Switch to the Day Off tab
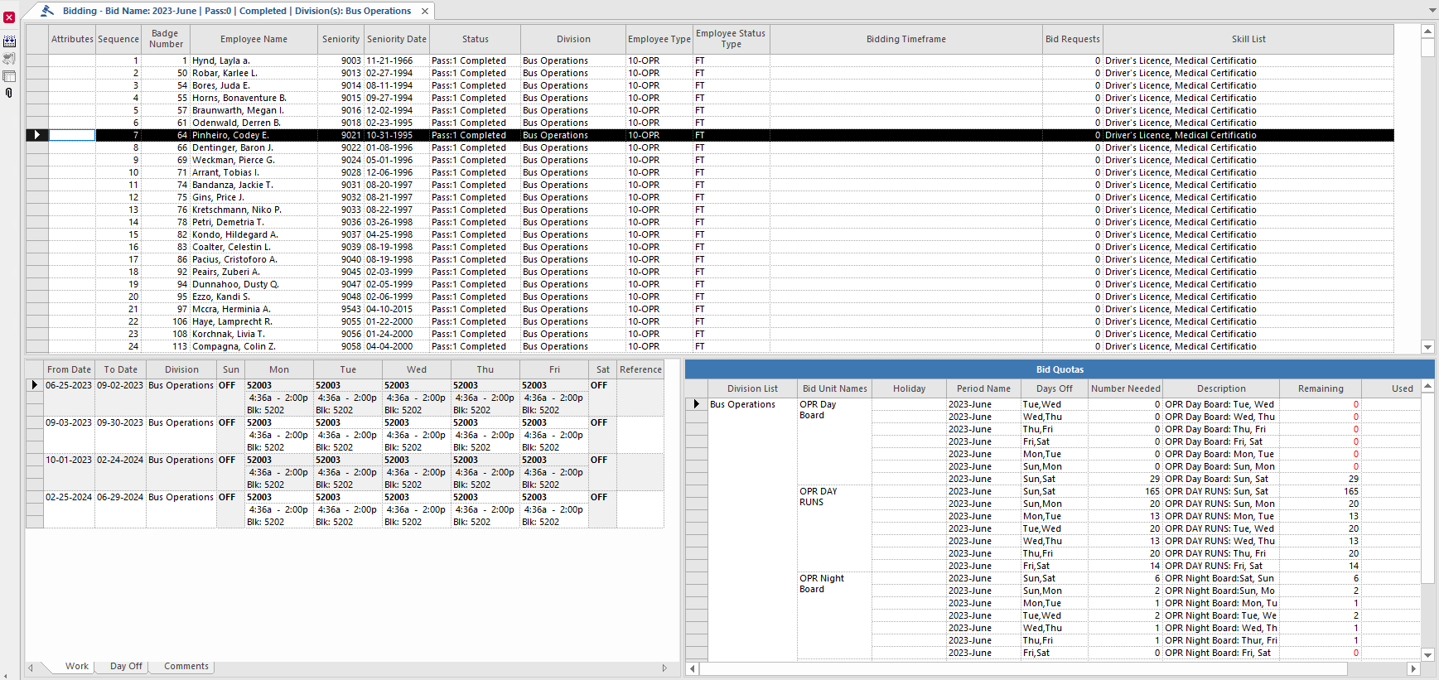Viewport: 1439px width, 680px height. [126, 666]
